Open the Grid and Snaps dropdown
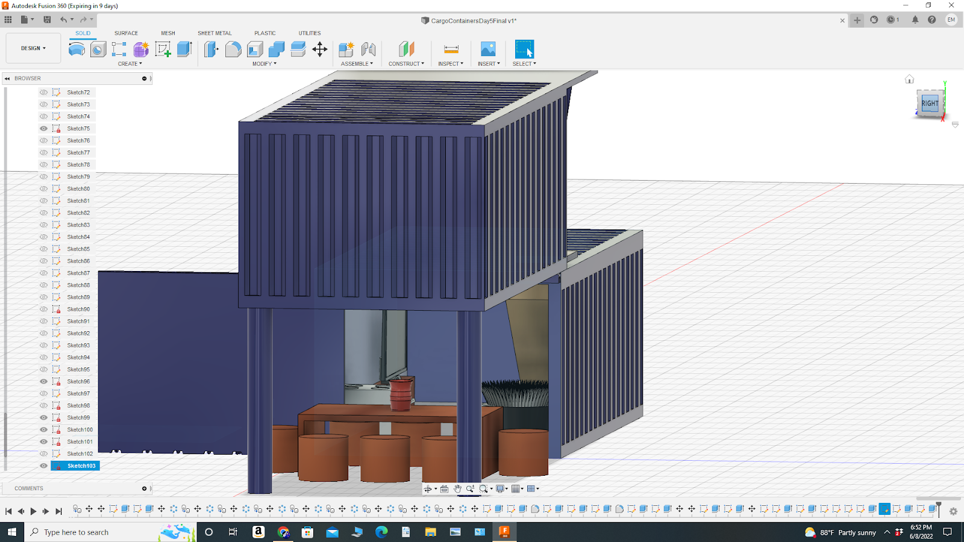The height and width of the screenshot is (542, 964). tap(516, 488)
